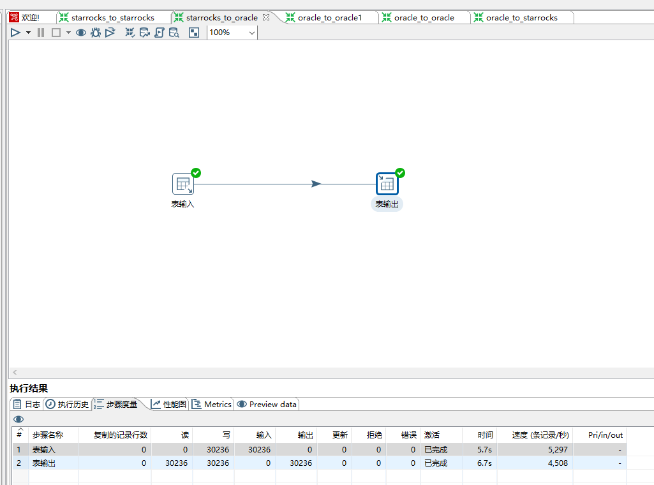Select the 表输出 row in metrics table
This screenshot has height=485, width=654.
coord(44,463)
